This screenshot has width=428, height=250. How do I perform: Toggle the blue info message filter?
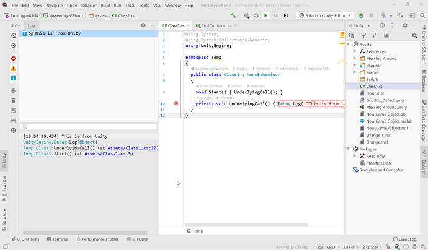coord(13,78)
